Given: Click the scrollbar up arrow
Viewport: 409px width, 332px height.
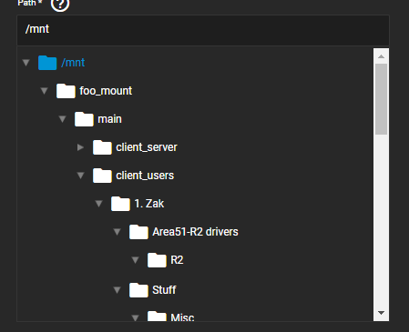Looking at the screenshot, I should pyautogui.click(x=382, y=56).
